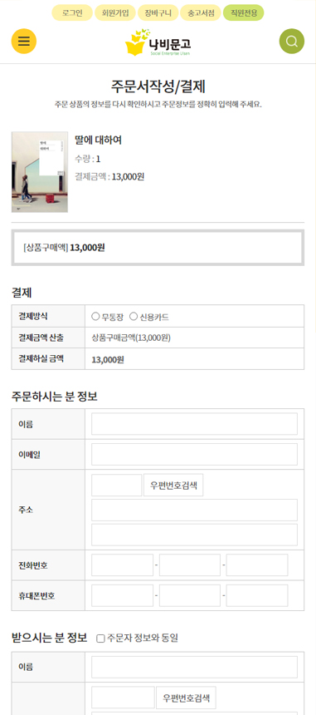Screen dimensions: 316x715
Task: Focus the last 휴대폰번호 input box
Action: [257, 595]
